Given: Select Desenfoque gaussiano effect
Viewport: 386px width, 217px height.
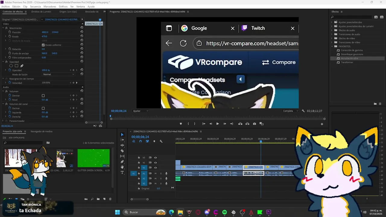Looking at the screenshot, I should point(352,54).
